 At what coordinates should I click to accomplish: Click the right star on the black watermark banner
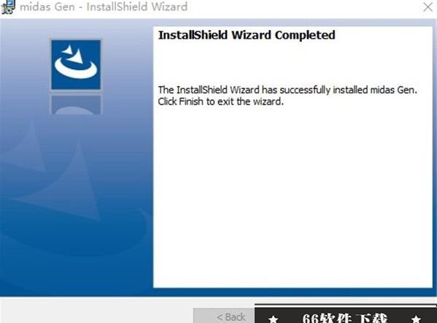pos(416,319)
